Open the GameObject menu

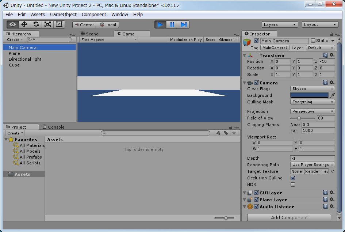63,15
